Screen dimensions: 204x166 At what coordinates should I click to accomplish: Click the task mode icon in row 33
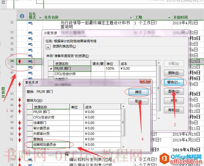click(x=31, y=33)
